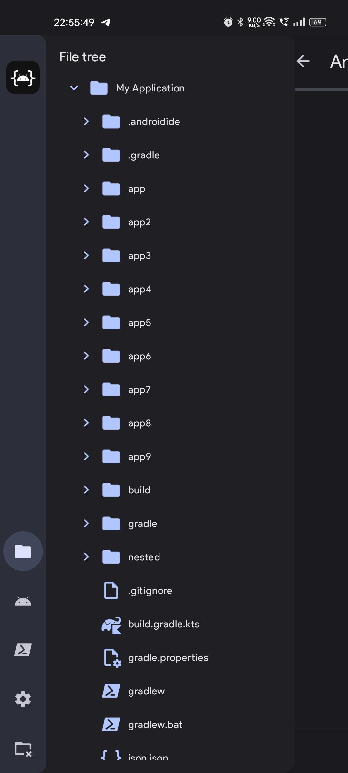Expand the .androidide folder

pyautogui.click(x=86, y=121)
